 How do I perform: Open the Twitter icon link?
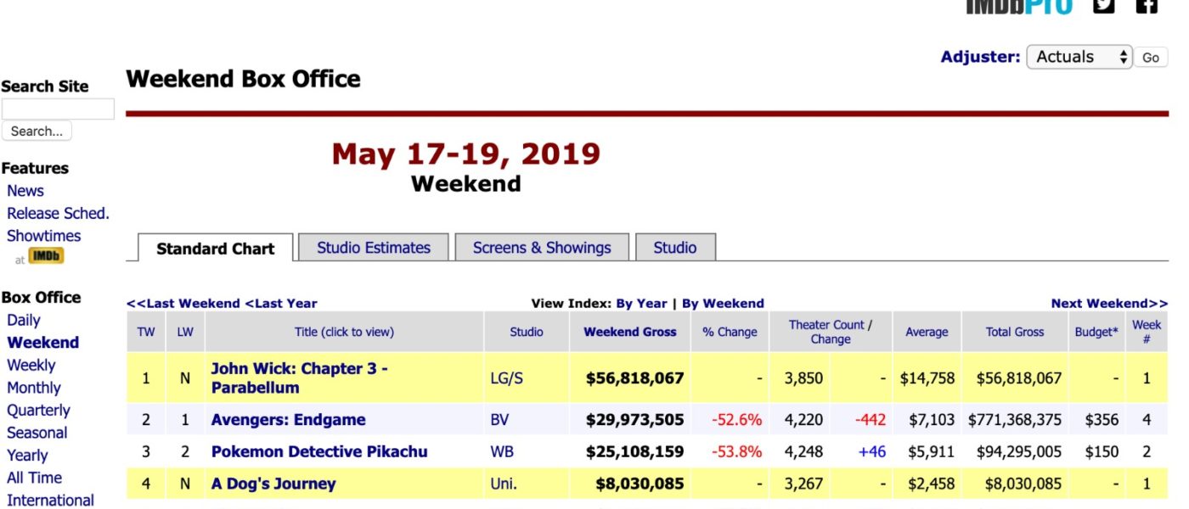pyautogui.click(x=1103, y=5)
